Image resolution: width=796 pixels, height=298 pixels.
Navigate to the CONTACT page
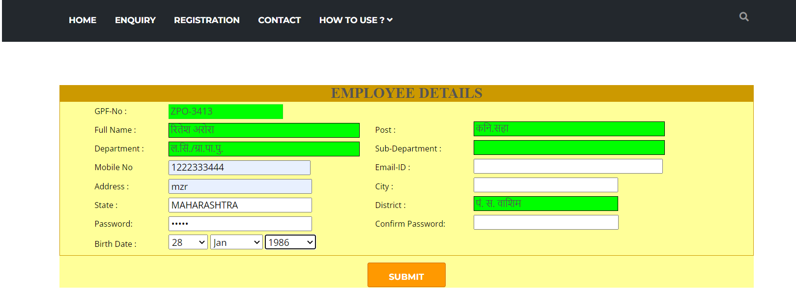(279, 20)
